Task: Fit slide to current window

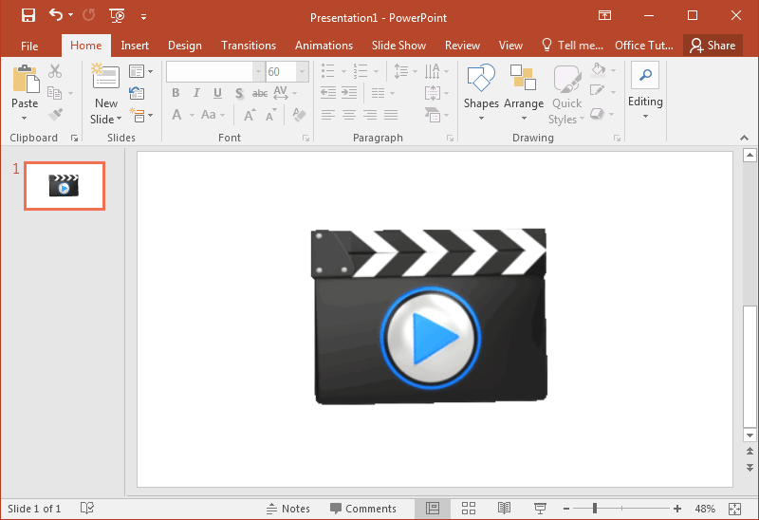Action: pyautogui.click(x=735, y=509)
